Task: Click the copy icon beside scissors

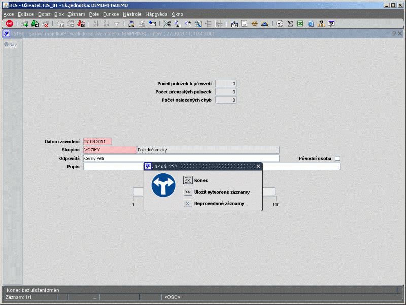Action: [x=177, y=24]
